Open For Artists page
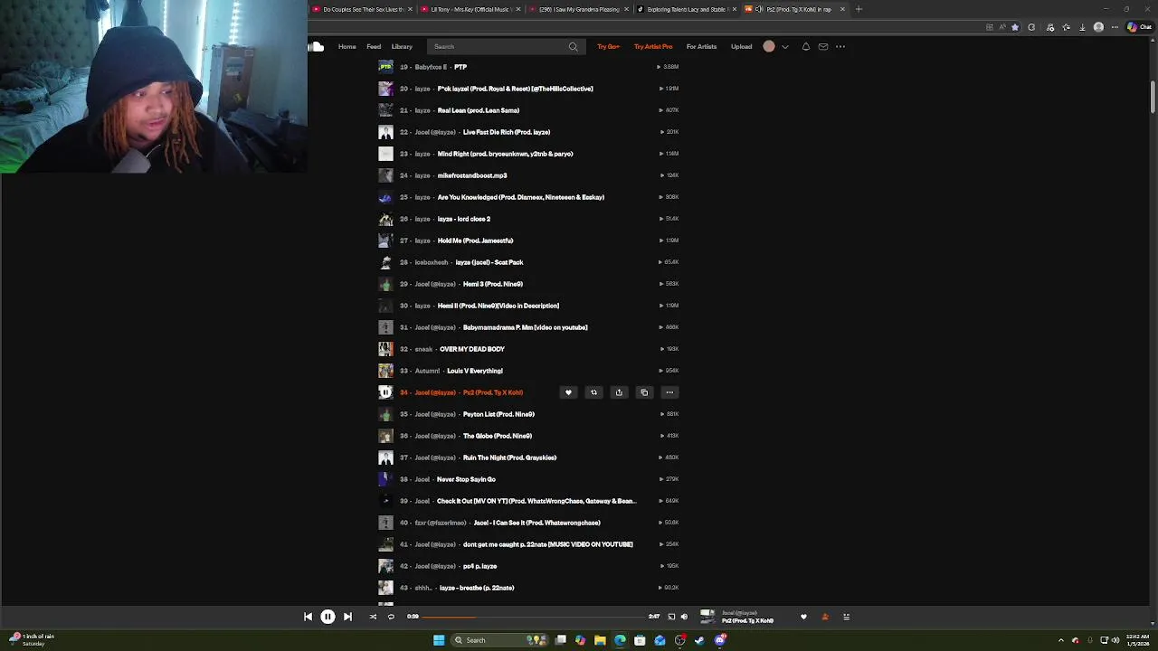This screenshot has height=651, width=1158. point(701,46)
